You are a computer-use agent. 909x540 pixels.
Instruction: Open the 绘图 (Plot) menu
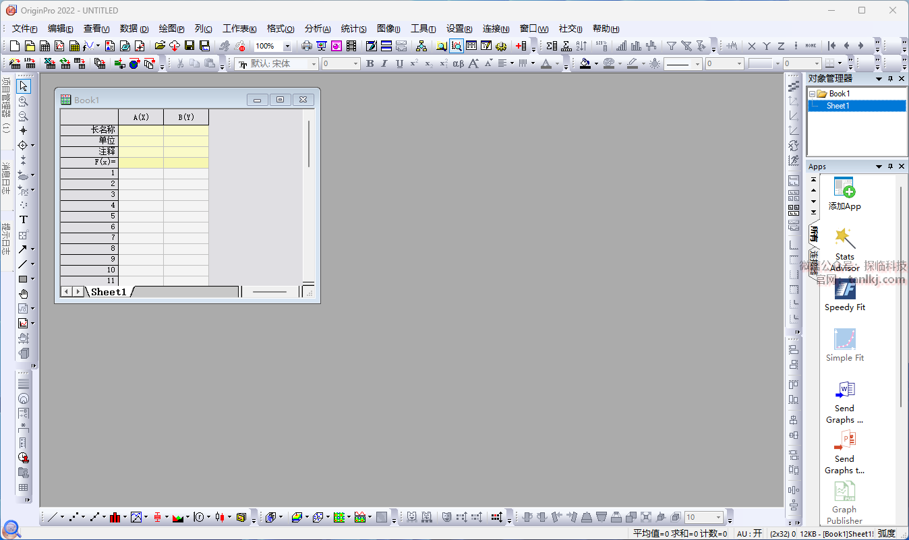pyautogui.click(x=171, y=28)
